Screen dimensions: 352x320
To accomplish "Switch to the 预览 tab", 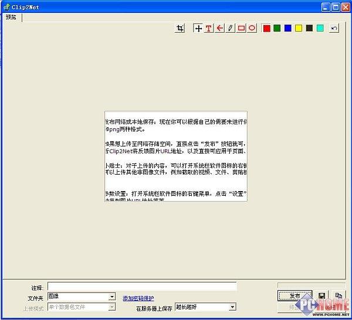I will (x=12, y=17).
